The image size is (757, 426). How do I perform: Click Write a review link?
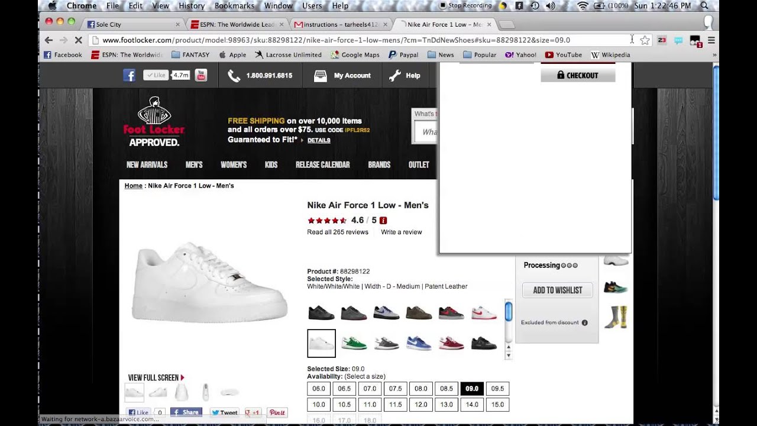402,232
